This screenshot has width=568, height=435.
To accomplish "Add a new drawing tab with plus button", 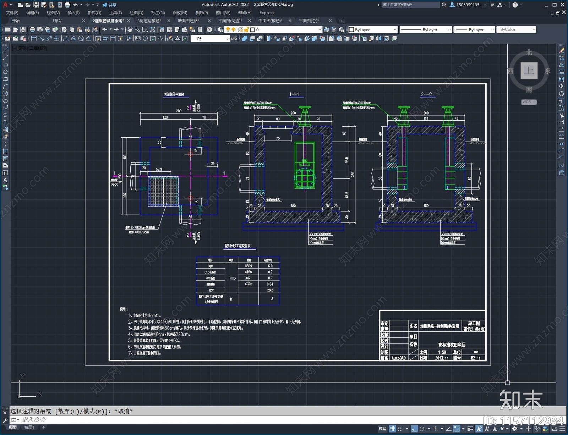I will [x=342, y=21].
